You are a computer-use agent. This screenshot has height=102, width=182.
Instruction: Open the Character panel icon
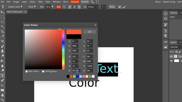166,31
